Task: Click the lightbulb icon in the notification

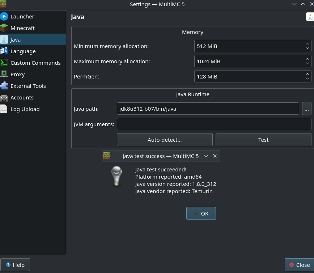Action: coord(116,176)
